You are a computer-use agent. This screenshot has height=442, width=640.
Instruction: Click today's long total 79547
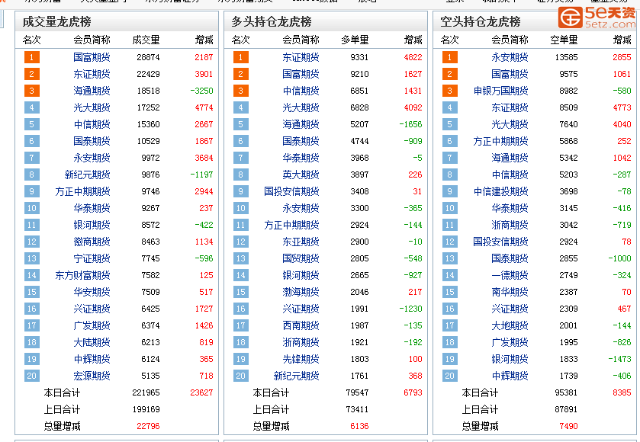click(357, 392)
